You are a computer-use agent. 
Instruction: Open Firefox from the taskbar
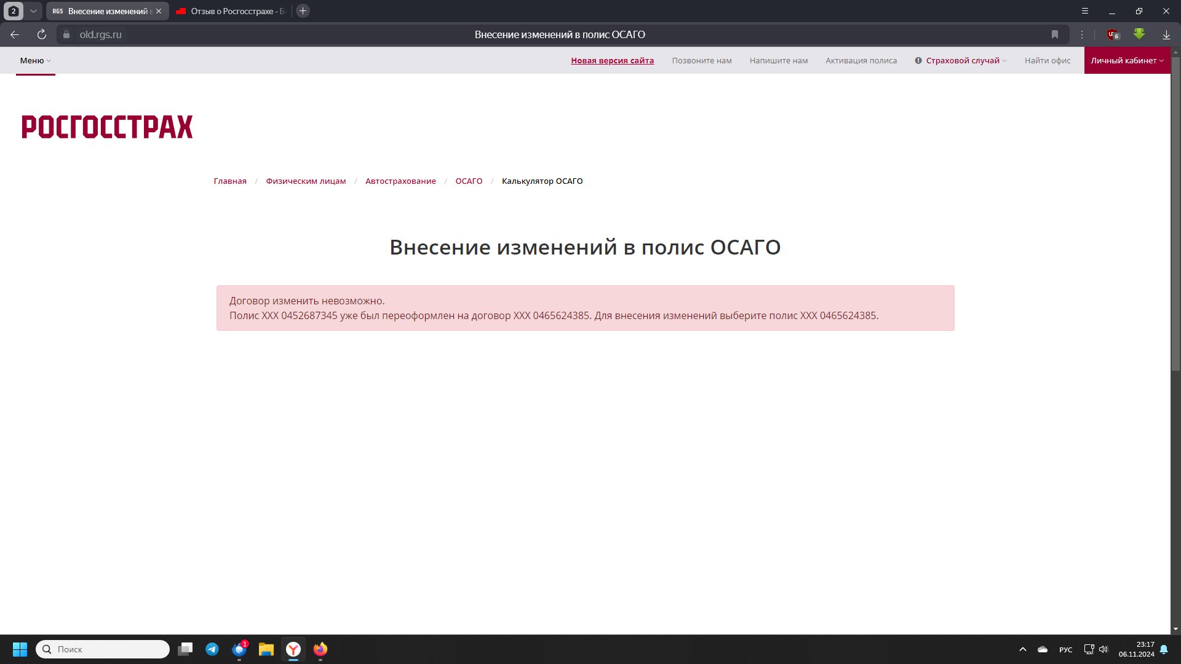pyautogui.click(x=320, y=649)
